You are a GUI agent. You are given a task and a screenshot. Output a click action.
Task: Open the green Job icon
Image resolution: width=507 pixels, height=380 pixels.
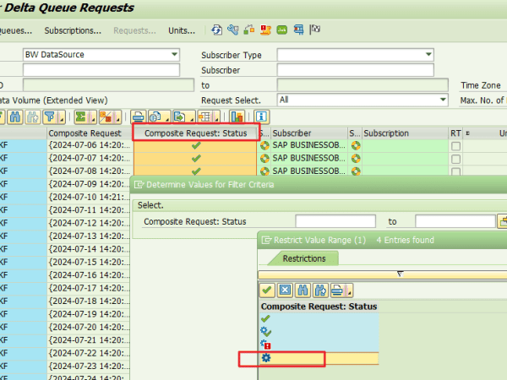[282, 30]
